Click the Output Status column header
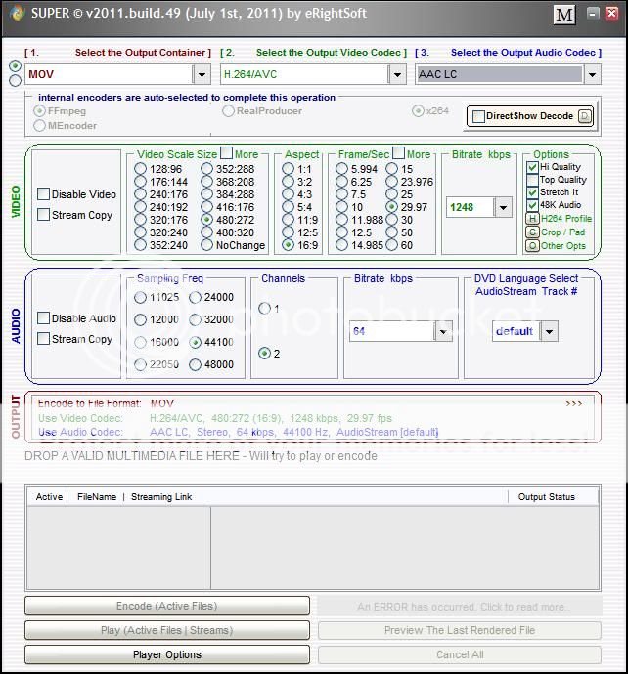 546,497
